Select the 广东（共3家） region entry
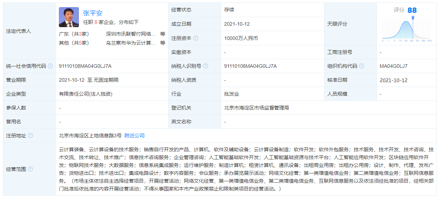The height and width of the screenshot is (198, 439). (x=74, y=34)
